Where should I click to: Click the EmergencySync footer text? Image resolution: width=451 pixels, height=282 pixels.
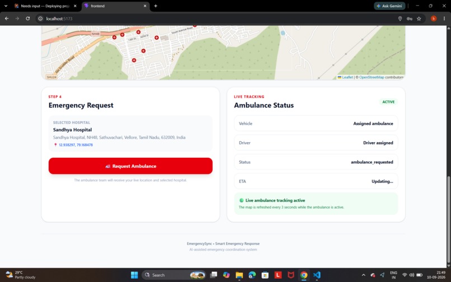[x=223, y=243]
